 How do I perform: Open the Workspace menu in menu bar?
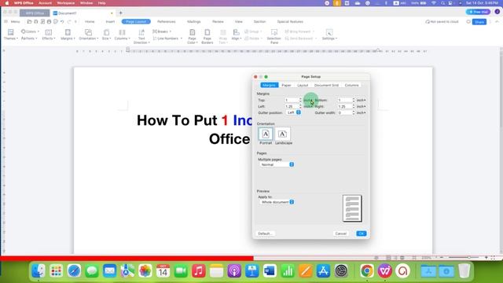click(x=66, y=3)
